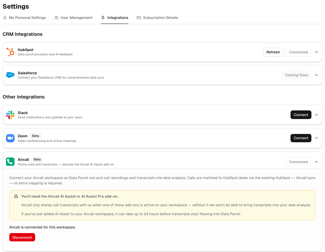325x252 pixels.
Task: Switch to the User Management tab
Action: click(73, 18)
